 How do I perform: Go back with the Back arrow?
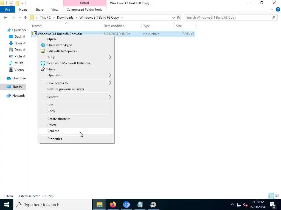[5, 17]
